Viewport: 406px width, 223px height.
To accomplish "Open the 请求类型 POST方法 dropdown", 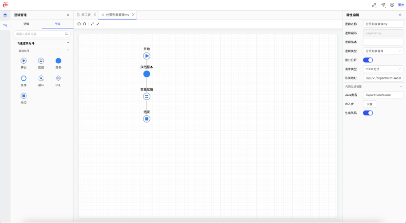I will 384,69.
